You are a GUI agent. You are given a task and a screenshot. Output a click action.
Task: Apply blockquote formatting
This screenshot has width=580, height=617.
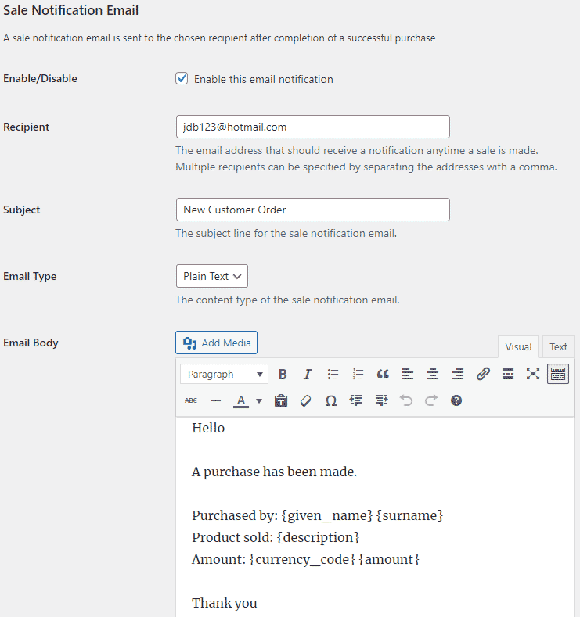pos(383,374)
